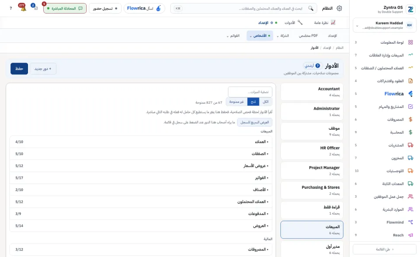Open المحادثة المباشرة live chat button
Image resolution: width=420 pixels, height=257 pixels.
(x=65, y=8)
